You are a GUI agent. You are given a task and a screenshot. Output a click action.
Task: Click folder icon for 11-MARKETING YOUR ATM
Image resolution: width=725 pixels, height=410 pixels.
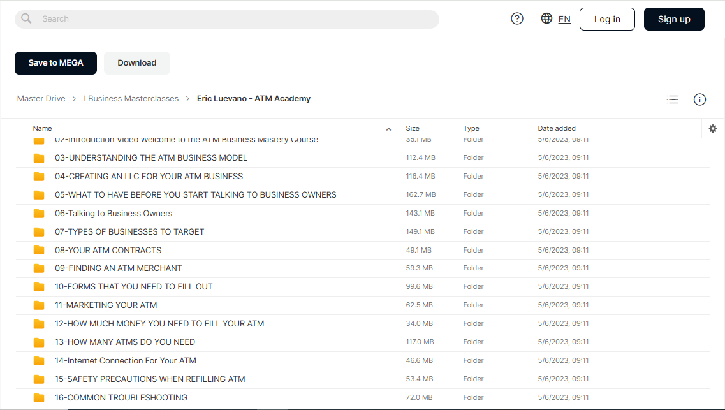[x=39, y=305]
